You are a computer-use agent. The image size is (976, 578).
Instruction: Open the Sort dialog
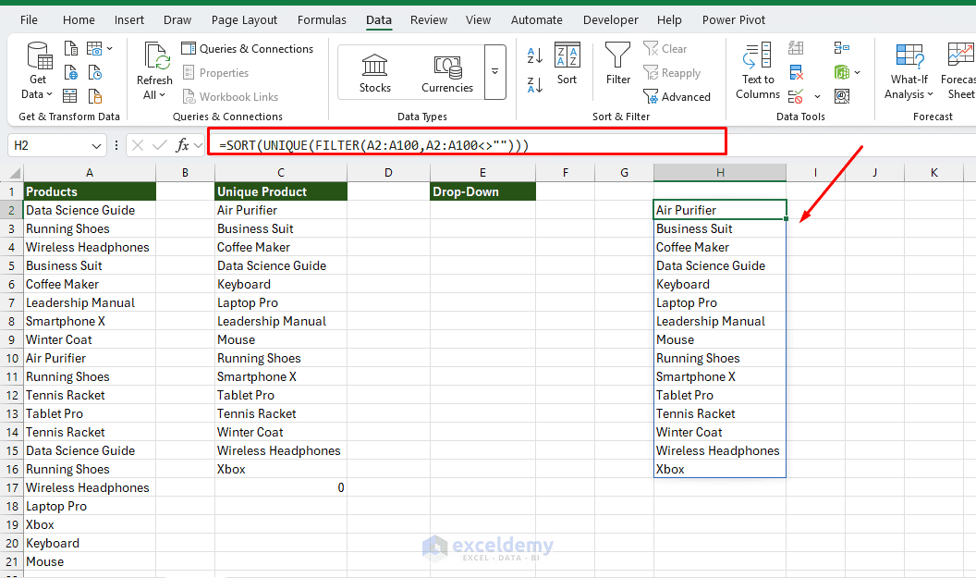coord(567,64)
